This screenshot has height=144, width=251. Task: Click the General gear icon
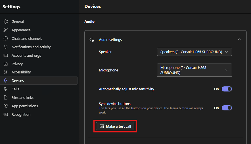(5, 22)
